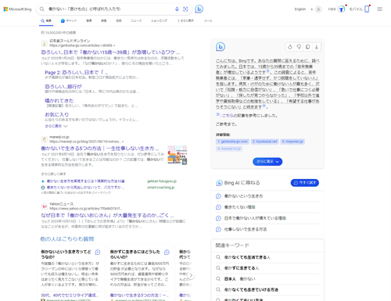
Task: Download the Bing AI answer
Action: tap(317, 47)
